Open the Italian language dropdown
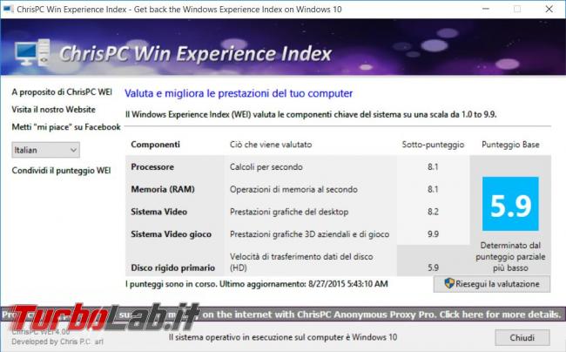 (45, 150)
